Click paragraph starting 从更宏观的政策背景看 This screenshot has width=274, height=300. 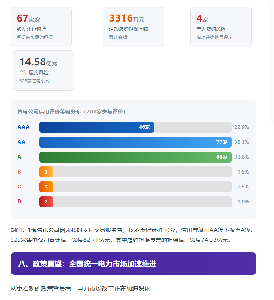click(x=82, y=288)
